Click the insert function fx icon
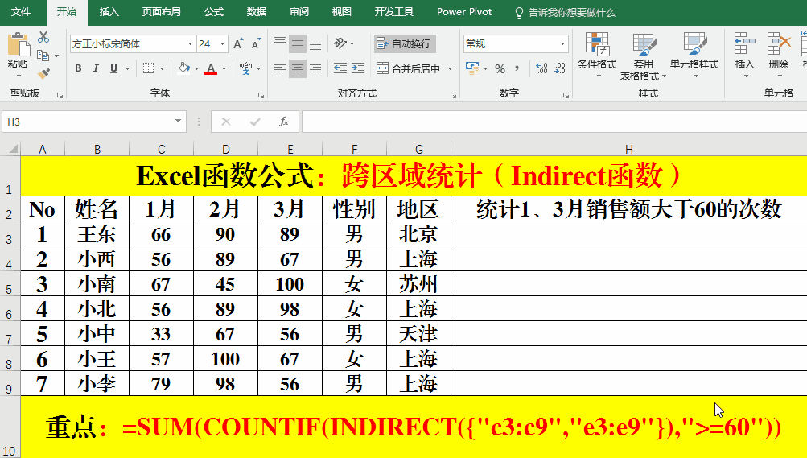 click(283, 122)
